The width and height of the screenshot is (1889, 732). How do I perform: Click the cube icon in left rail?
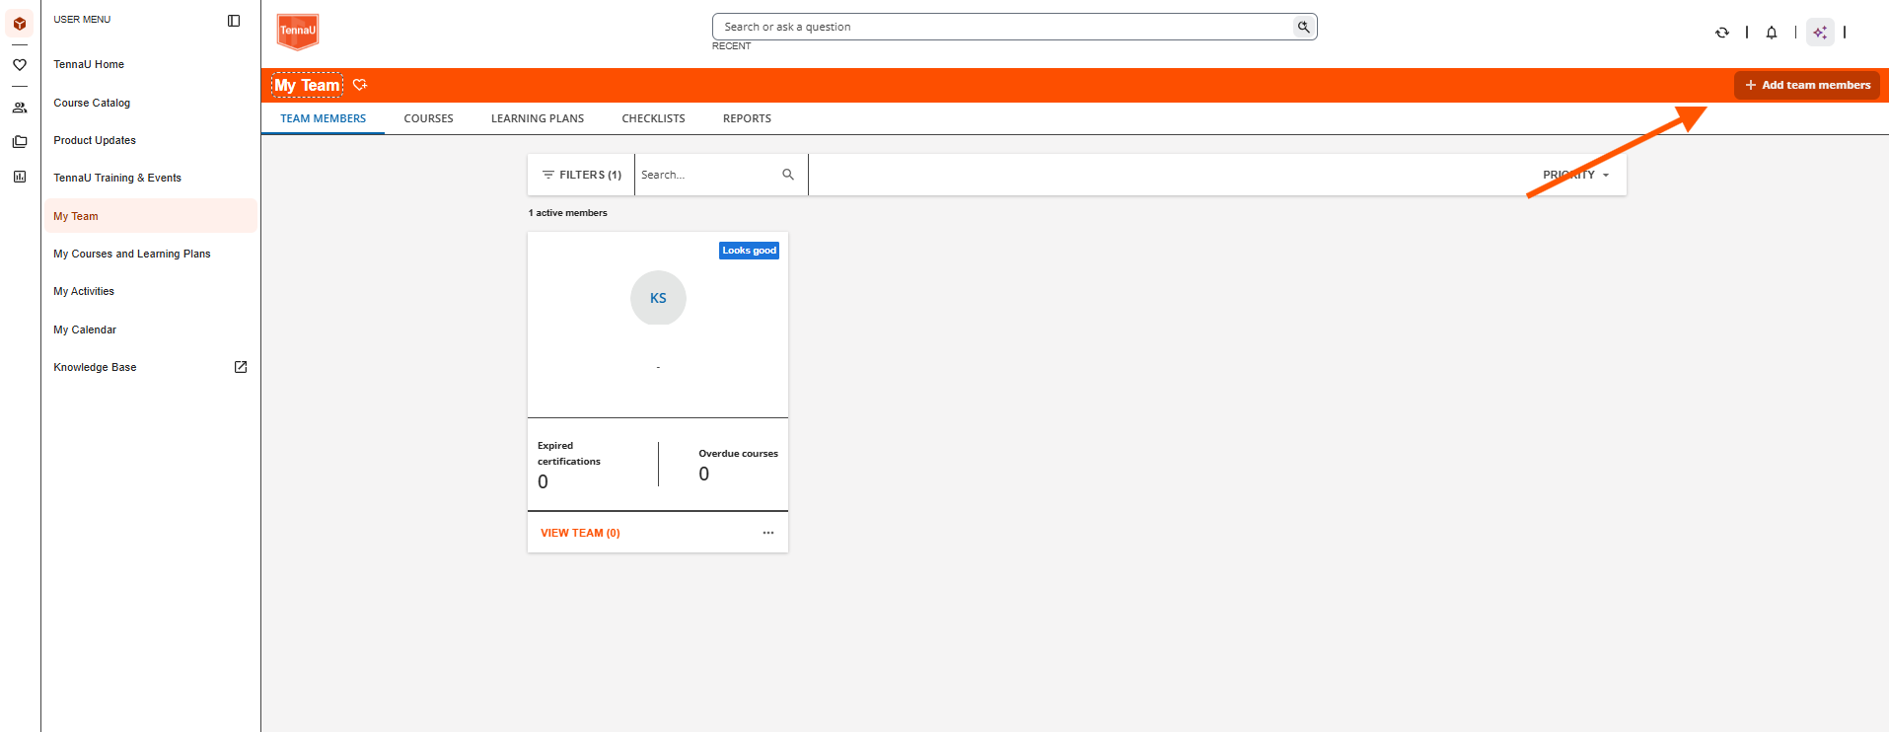[x=20, y=24]
